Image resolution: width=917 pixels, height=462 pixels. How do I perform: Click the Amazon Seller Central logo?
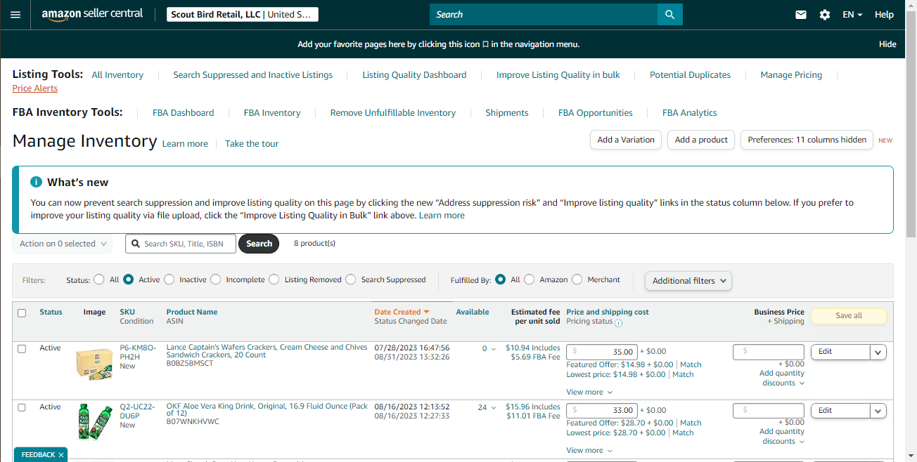point(92,15)
